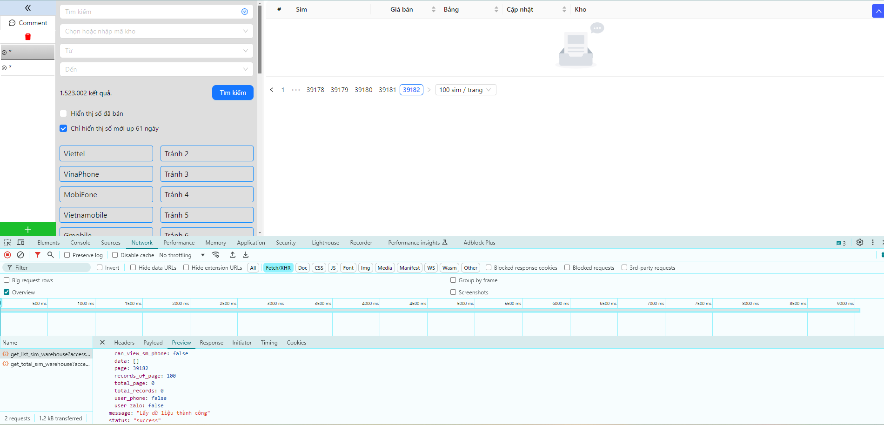The height and width of the screenshot is (425, 884).
Task: Check Hide data URLs
Action: point(133,267)
